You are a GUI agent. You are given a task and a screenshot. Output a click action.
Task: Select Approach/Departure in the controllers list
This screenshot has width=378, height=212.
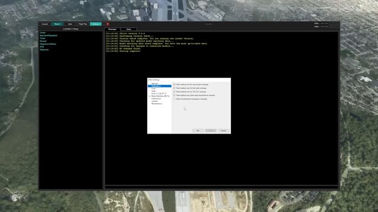coord(48,35)
